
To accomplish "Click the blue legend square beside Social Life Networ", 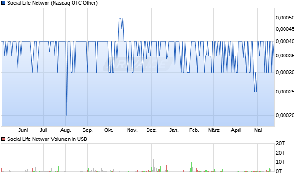I will tap(3, 3).
